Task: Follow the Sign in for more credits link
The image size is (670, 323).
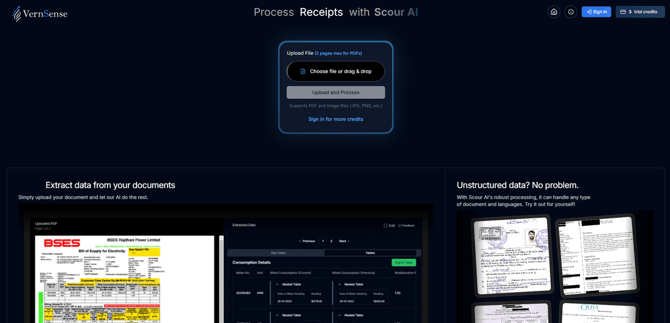Action: pos(336,119)
